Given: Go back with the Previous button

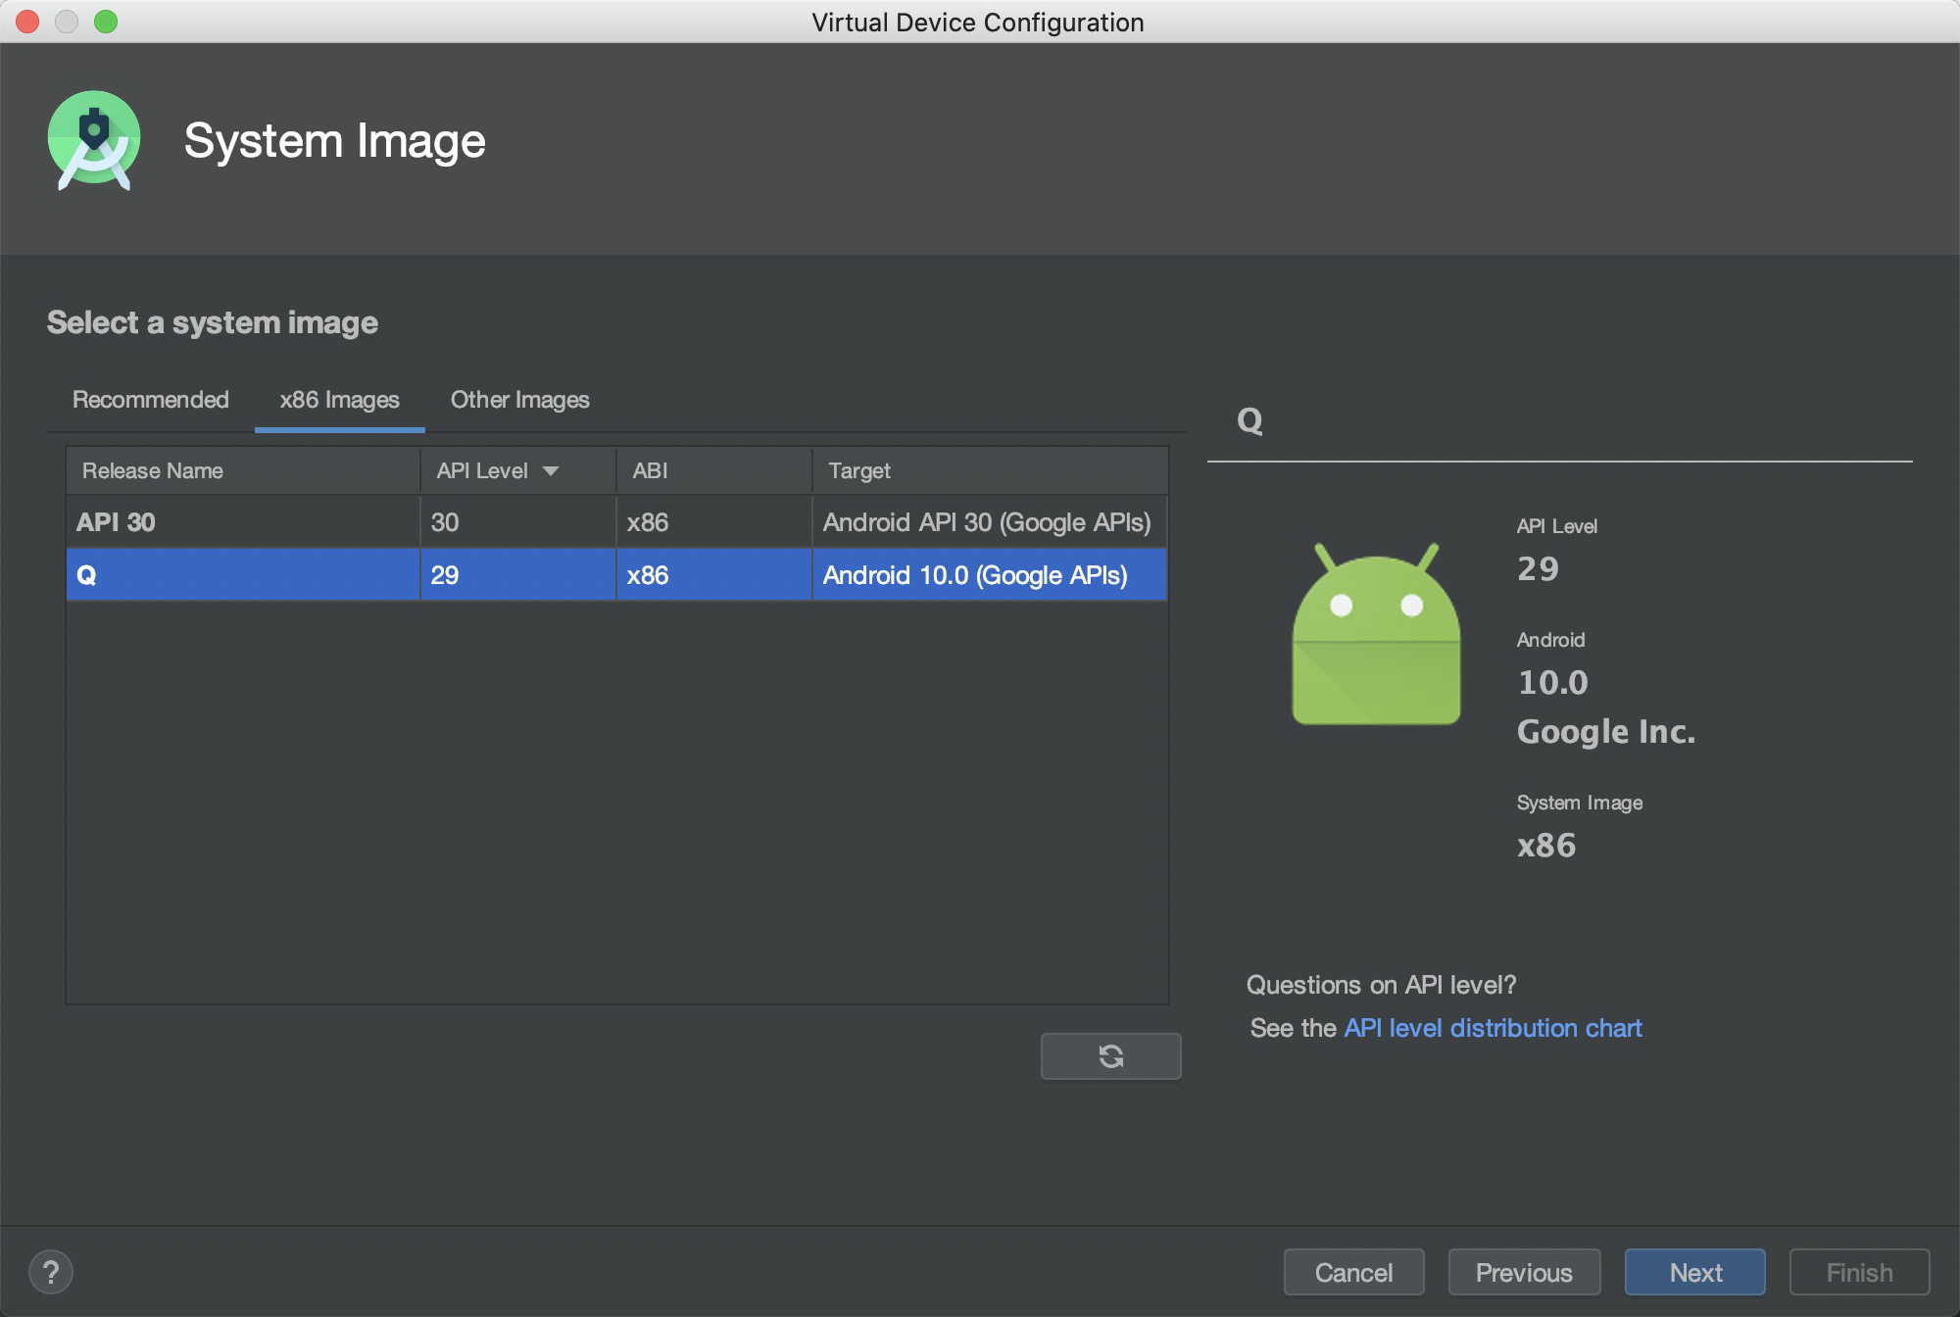Looking at the screenshot, I should tap(1524, 1272).
